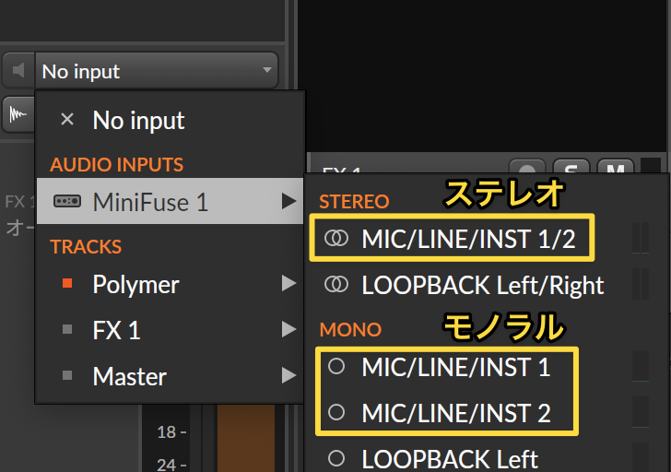This screenshot has height=472, width=671.
Task: Select MiniFuse 1 audio input entry
Action: click(x=171, y=201)
